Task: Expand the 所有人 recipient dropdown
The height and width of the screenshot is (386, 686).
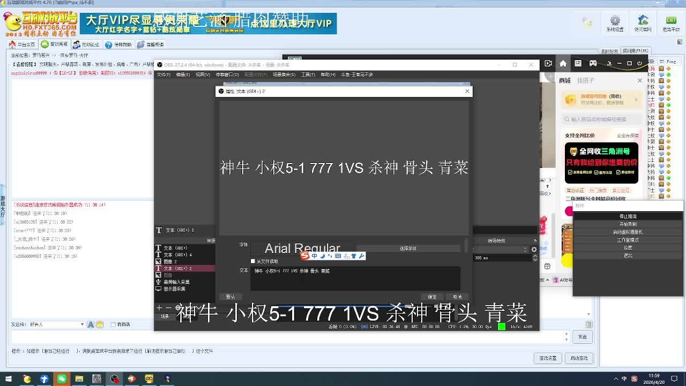Action: 82,324
